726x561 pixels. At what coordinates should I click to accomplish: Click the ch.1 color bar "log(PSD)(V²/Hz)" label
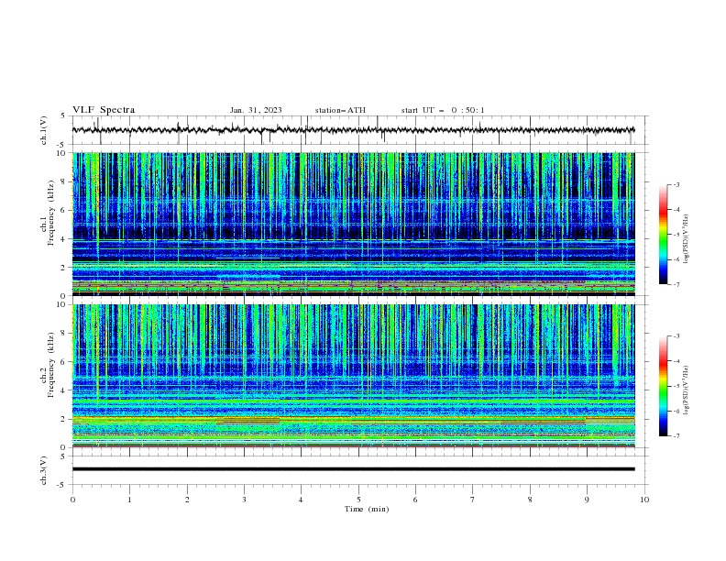(x=687, y=239)
